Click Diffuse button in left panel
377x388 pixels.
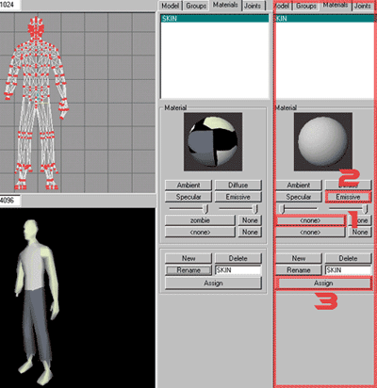[238, 185]
